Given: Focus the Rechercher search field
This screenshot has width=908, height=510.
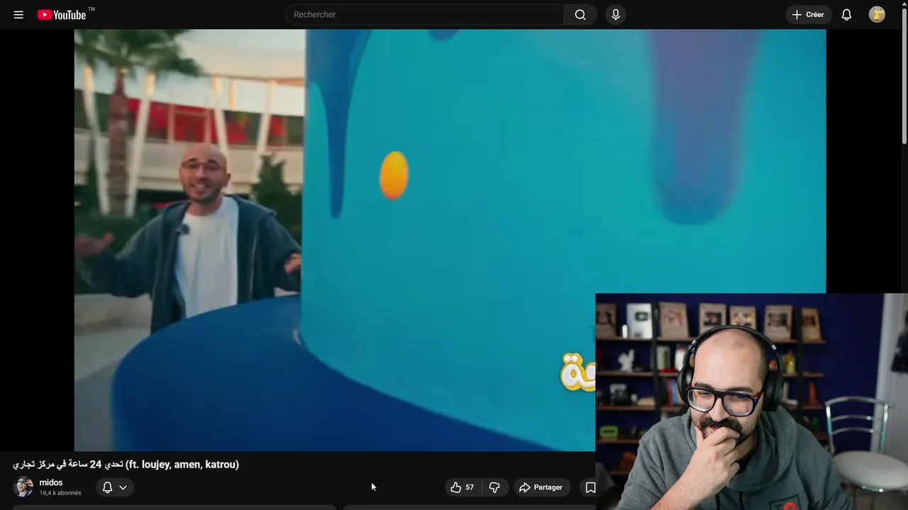Looking at the screenshot, I should click(x=424, y=14).
